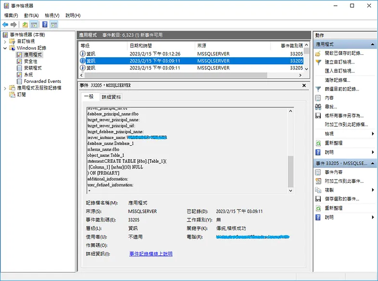Toggle the action pane toolbar icon
The height and width of the screenshot is (281, 378).
click(54, 25)
